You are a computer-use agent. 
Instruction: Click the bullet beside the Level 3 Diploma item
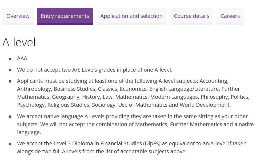10,144
